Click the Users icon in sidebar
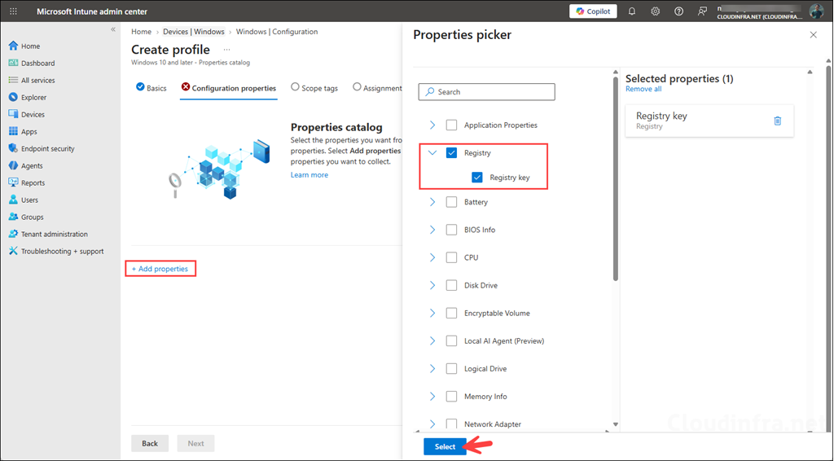The height and width of the screenshot is (461, 834). (13, 200)
